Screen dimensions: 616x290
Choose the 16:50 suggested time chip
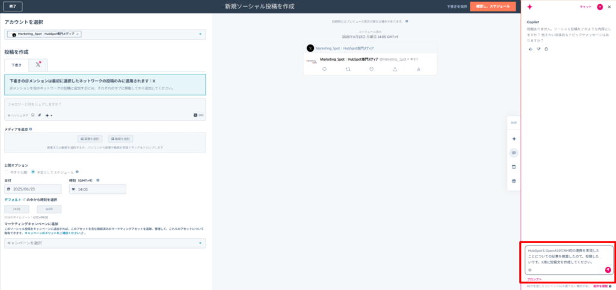tap(49, 210)
